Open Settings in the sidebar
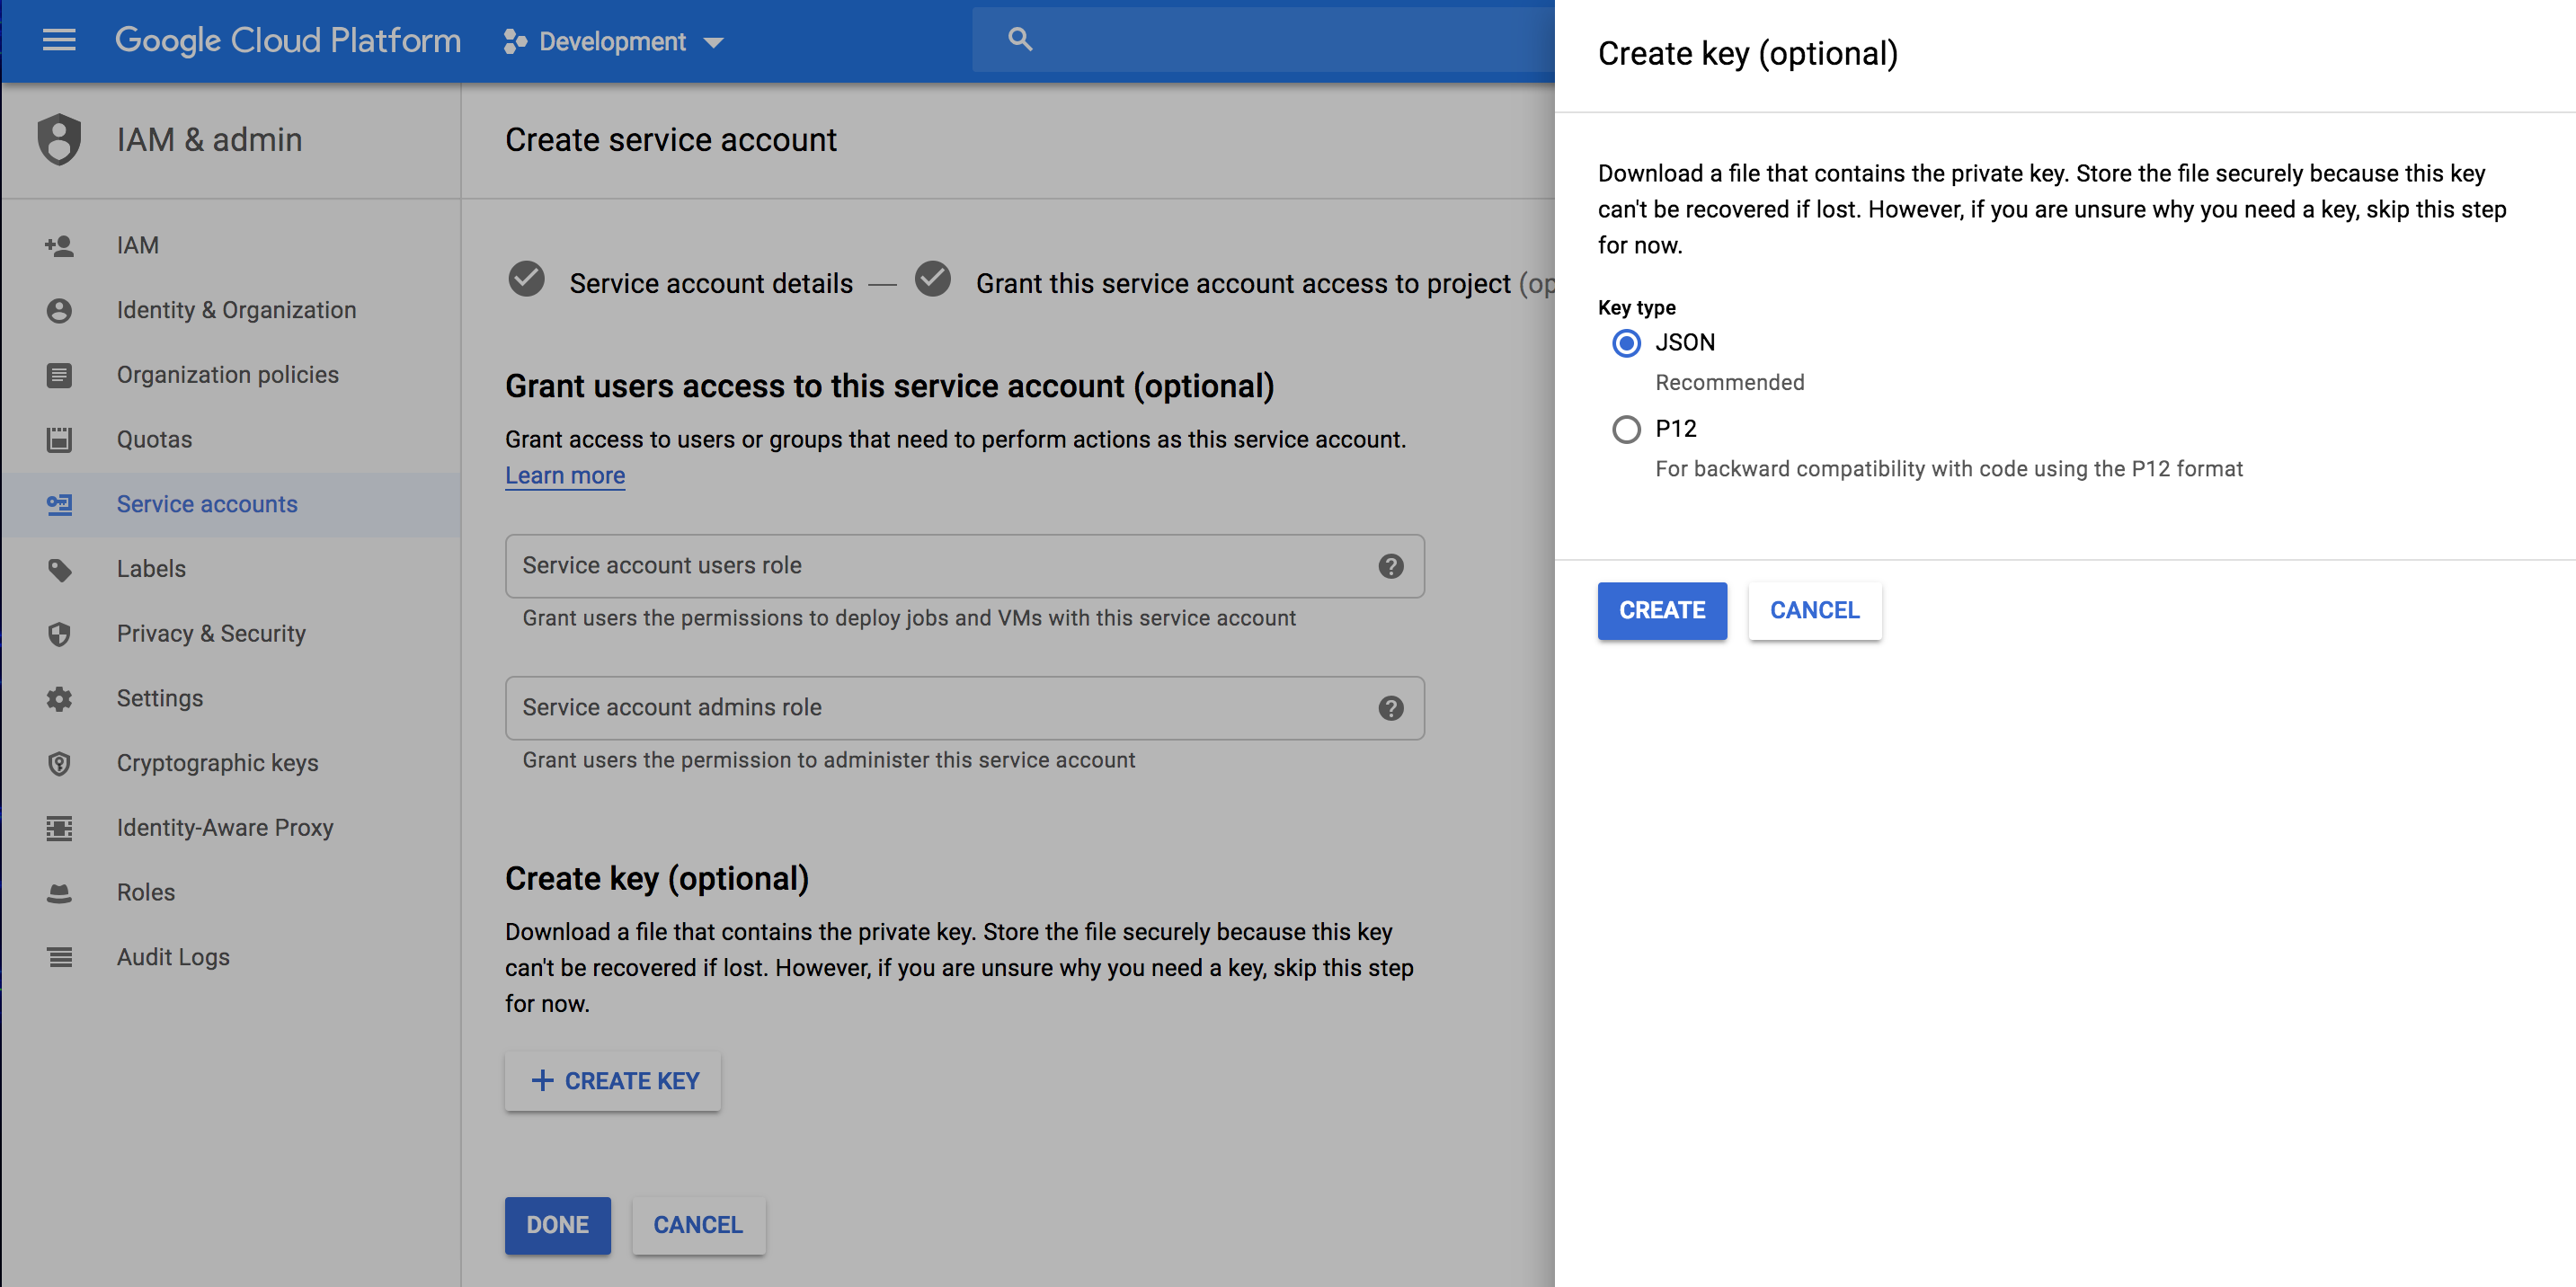 click(231, 698)
